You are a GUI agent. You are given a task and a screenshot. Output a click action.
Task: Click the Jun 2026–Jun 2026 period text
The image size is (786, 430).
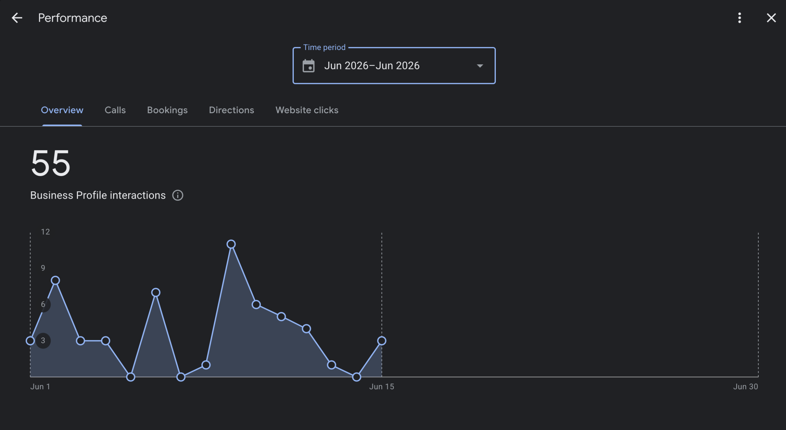tap(372, 66)
